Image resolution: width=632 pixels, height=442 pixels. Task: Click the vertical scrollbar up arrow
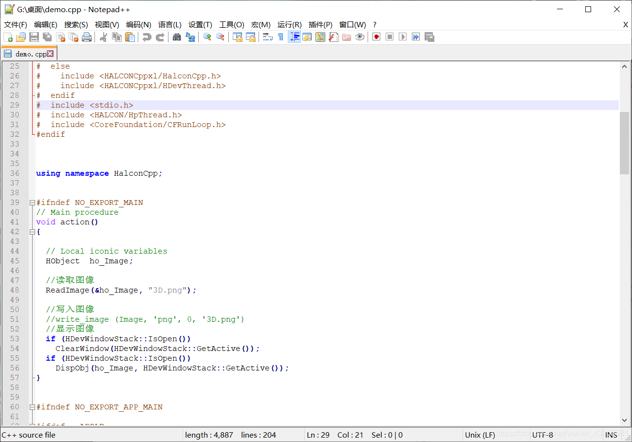click(x=624, y=67)
